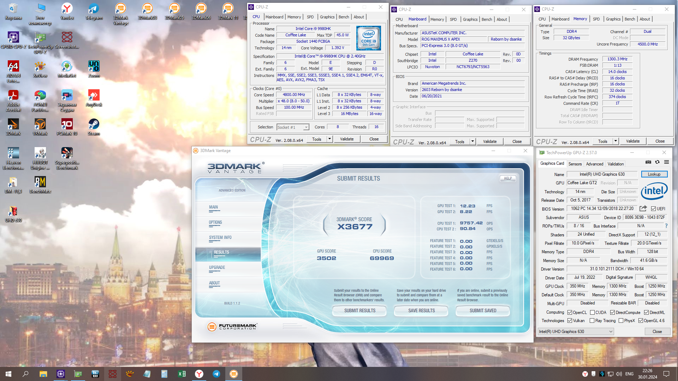Open Heaven Benchmark desktop icon
Viewport: 678px width, 381px height.
coord(13,158)
